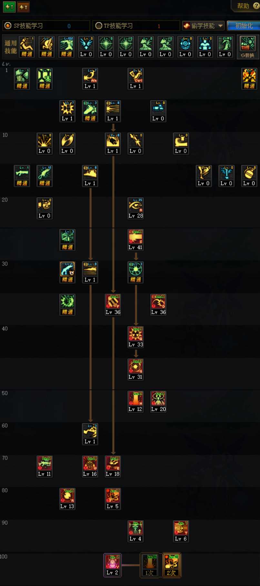
Task: Open the 偷学技能 dropdown
Action: pyautogui.click(x=203, y=26)
